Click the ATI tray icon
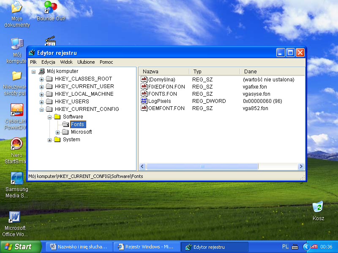The width and height of the screenshot is (338, 253). click(x=314, y=247)
